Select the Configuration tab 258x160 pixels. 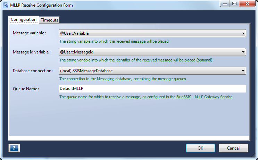(x=24, y=19)
